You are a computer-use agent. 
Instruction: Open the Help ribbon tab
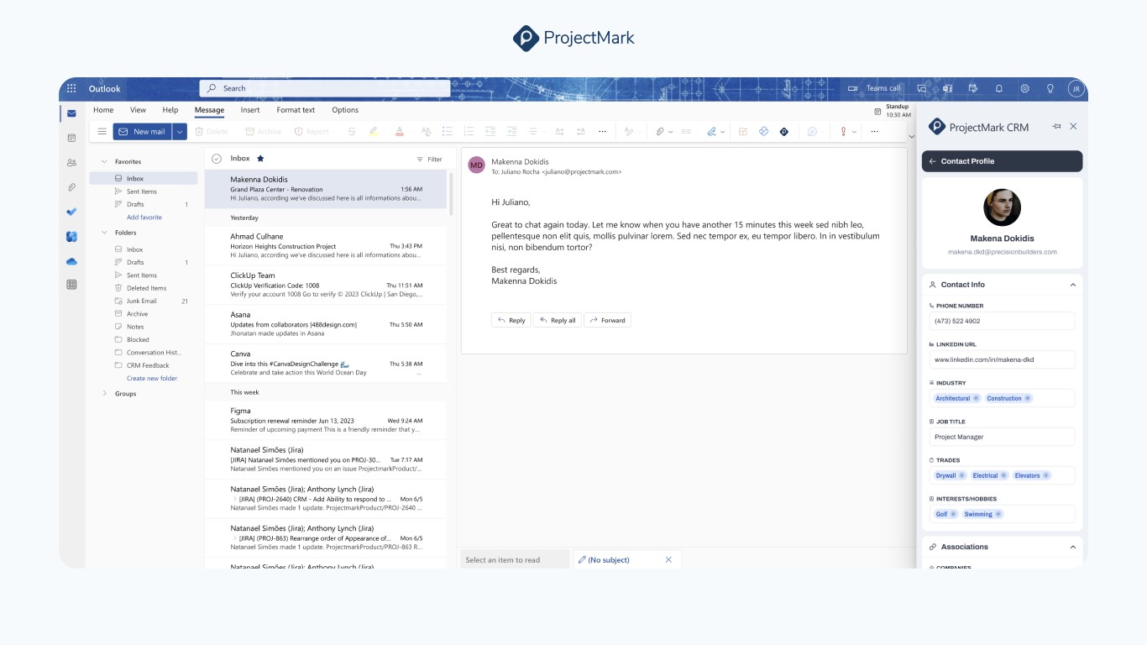click(x=170, y=110)
